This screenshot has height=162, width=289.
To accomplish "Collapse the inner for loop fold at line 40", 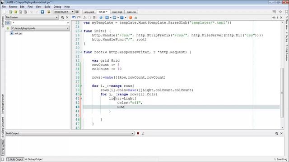I will pos(81,94).
